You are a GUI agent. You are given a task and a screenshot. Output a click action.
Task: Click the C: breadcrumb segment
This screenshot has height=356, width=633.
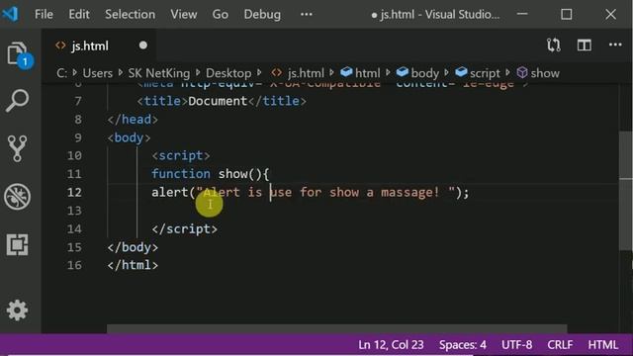click(x=61, y=73)
